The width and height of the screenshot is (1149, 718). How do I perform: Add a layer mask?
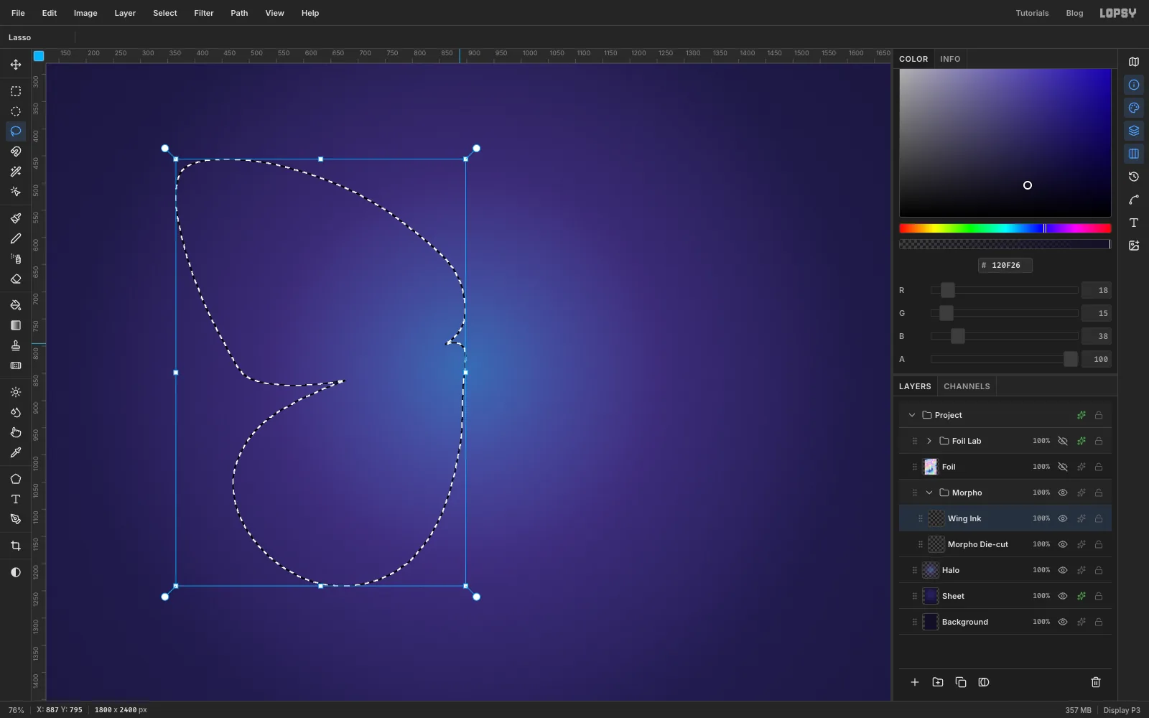coord(984,682)
